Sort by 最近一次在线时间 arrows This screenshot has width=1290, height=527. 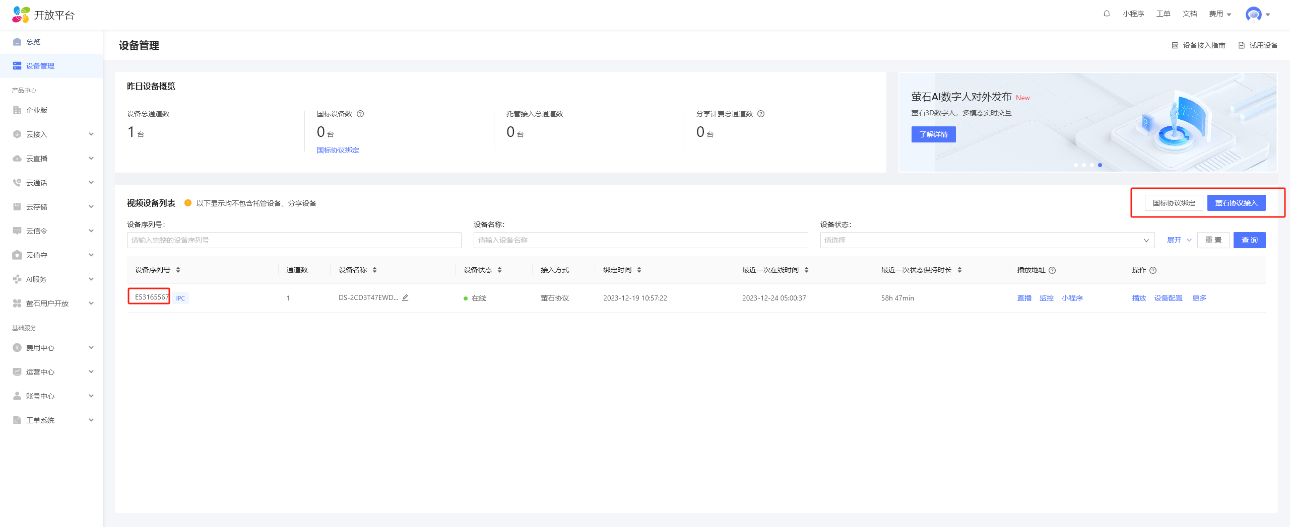click(x=806, y=270)
